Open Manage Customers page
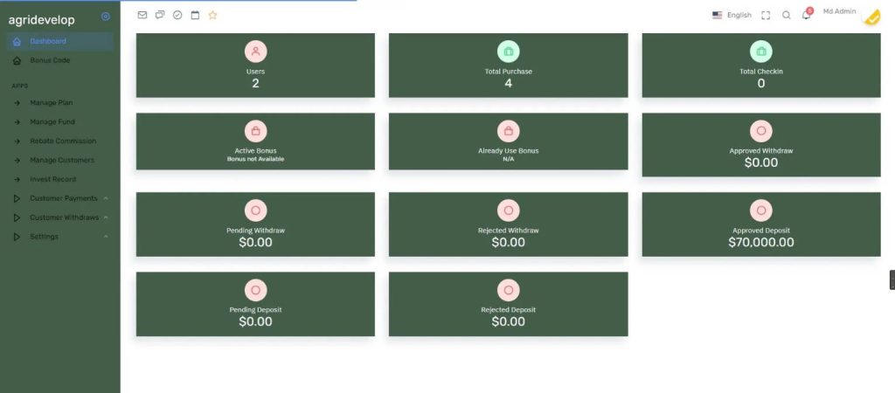895x393 pixels. coord(62,160)
